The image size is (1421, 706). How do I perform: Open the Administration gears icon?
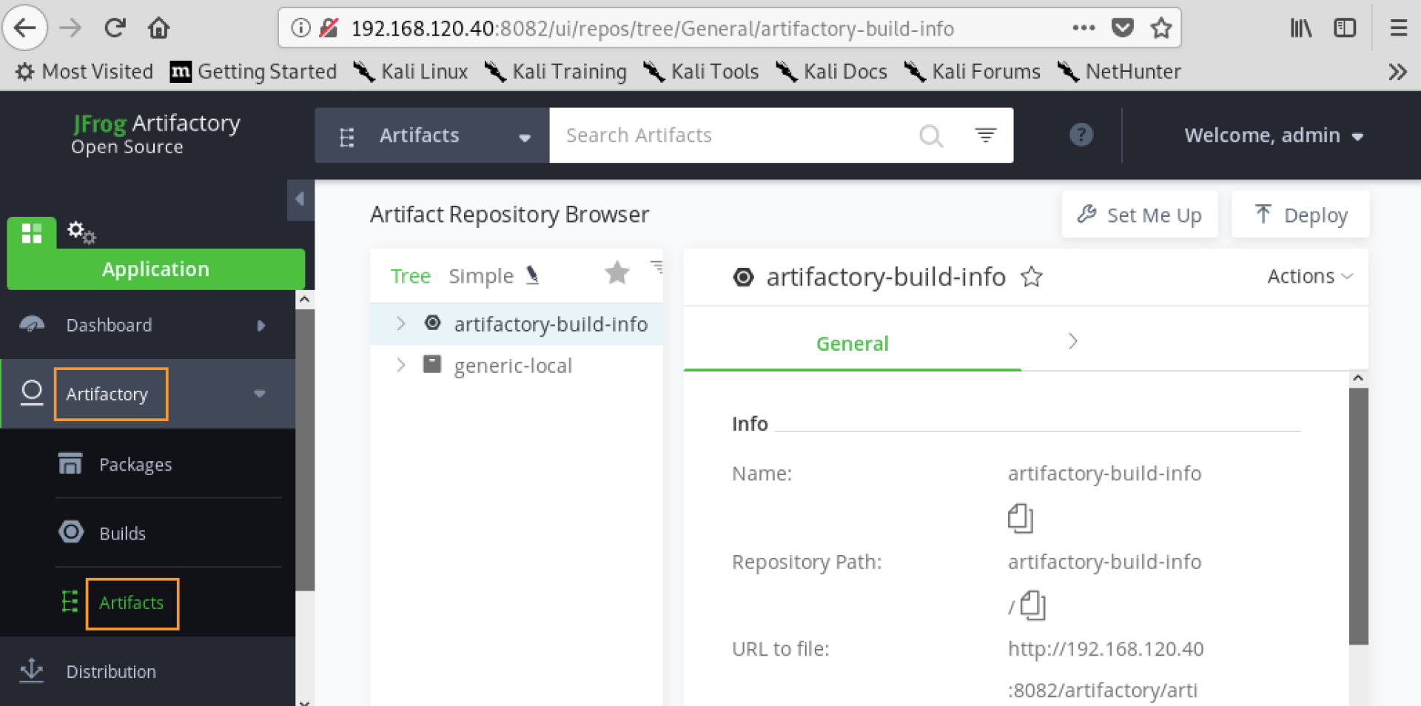point(81,232)
